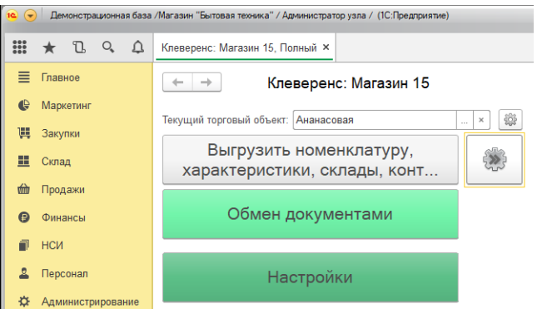Open notifications bell icon
Screen dimensions: 547x309
[x=138, y=47]
